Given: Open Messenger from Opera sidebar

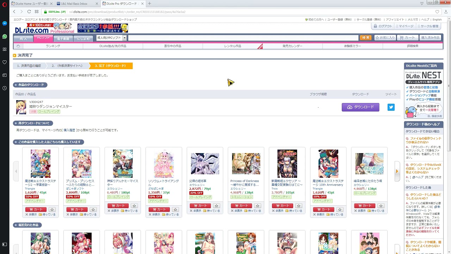Looking at the screenshot, I should coord(5,24).
